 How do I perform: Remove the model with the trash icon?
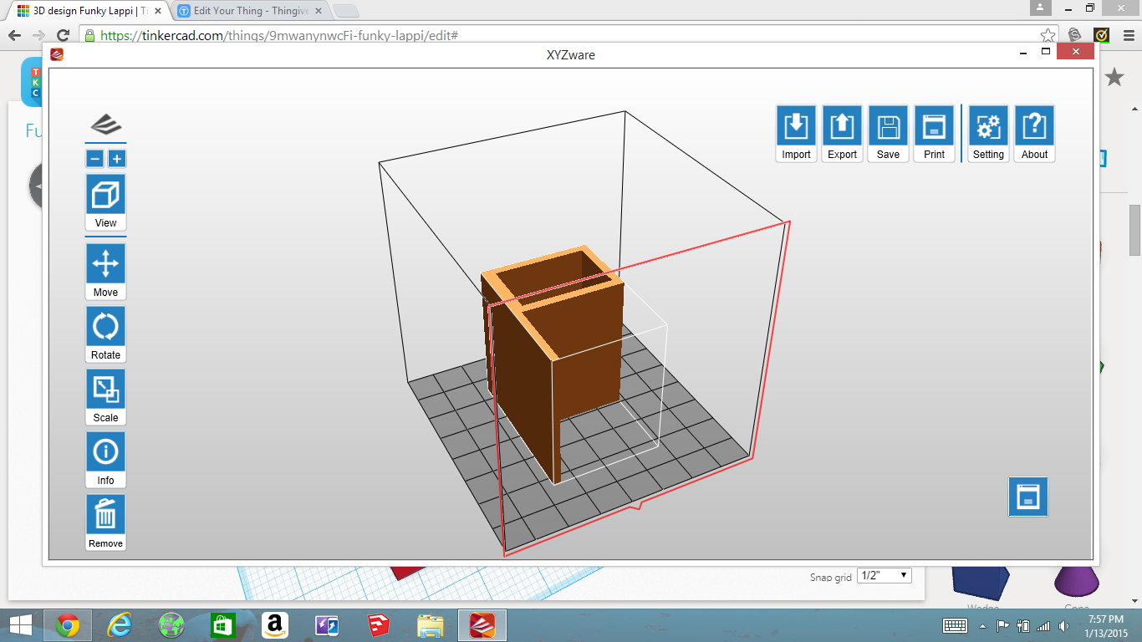click(105, 522)
